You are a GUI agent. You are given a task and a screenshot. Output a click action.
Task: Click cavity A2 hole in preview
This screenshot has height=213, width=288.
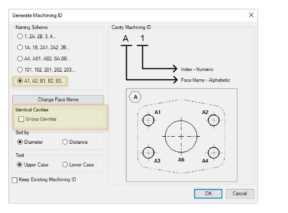213,120
